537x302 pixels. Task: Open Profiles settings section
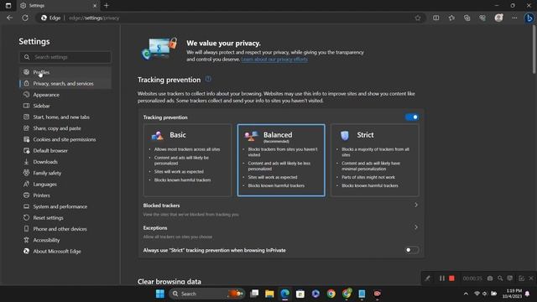click(65, 72)
